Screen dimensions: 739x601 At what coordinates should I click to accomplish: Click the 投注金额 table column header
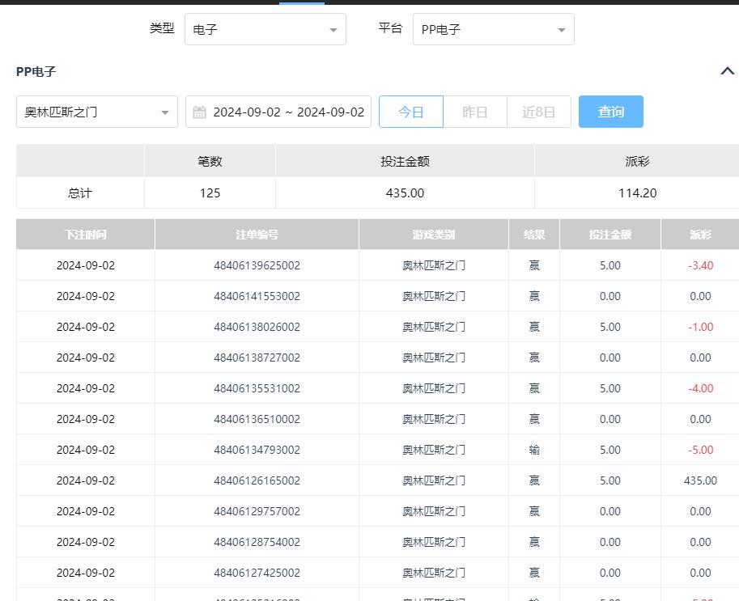coord(609,235)
